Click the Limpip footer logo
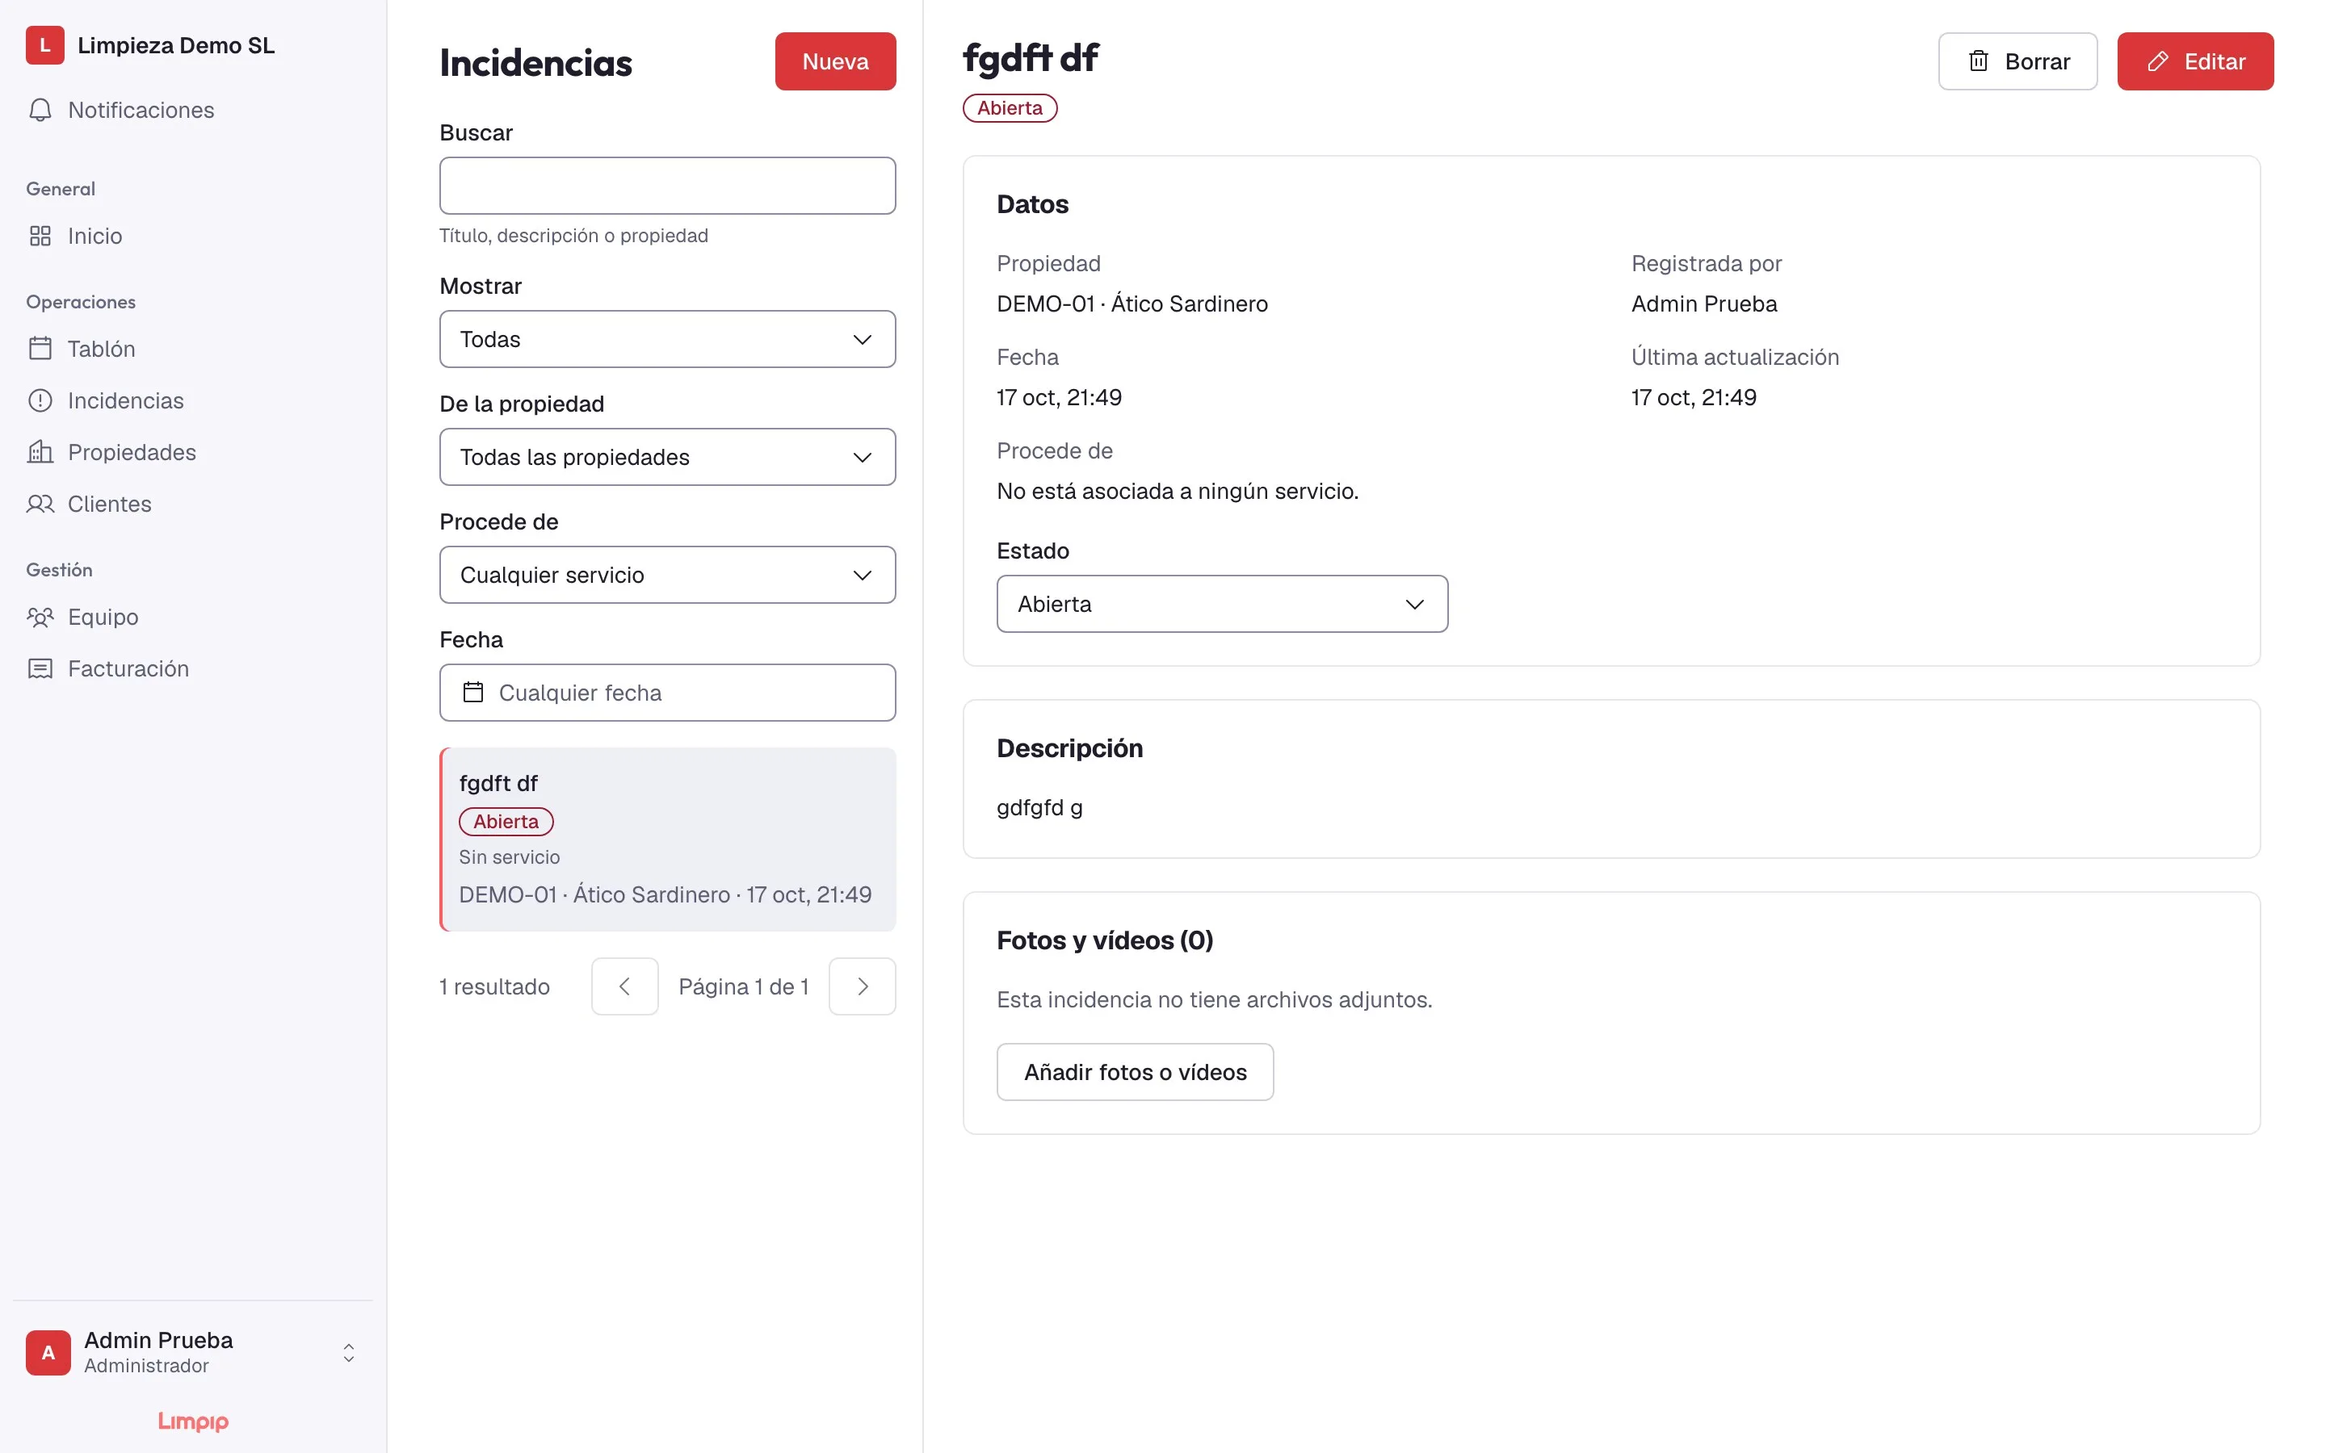2326x1453 pixels. pyautogui.click(x=193, y=1422)
